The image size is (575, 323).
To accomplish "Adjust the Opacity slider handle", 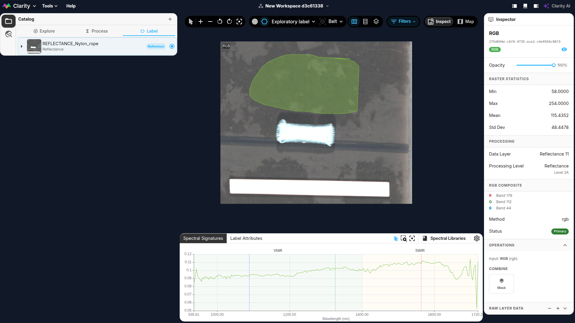I will 554,65.
